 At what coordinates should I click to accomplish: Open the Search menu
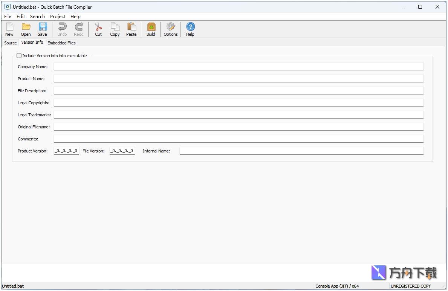coord(37,16)
